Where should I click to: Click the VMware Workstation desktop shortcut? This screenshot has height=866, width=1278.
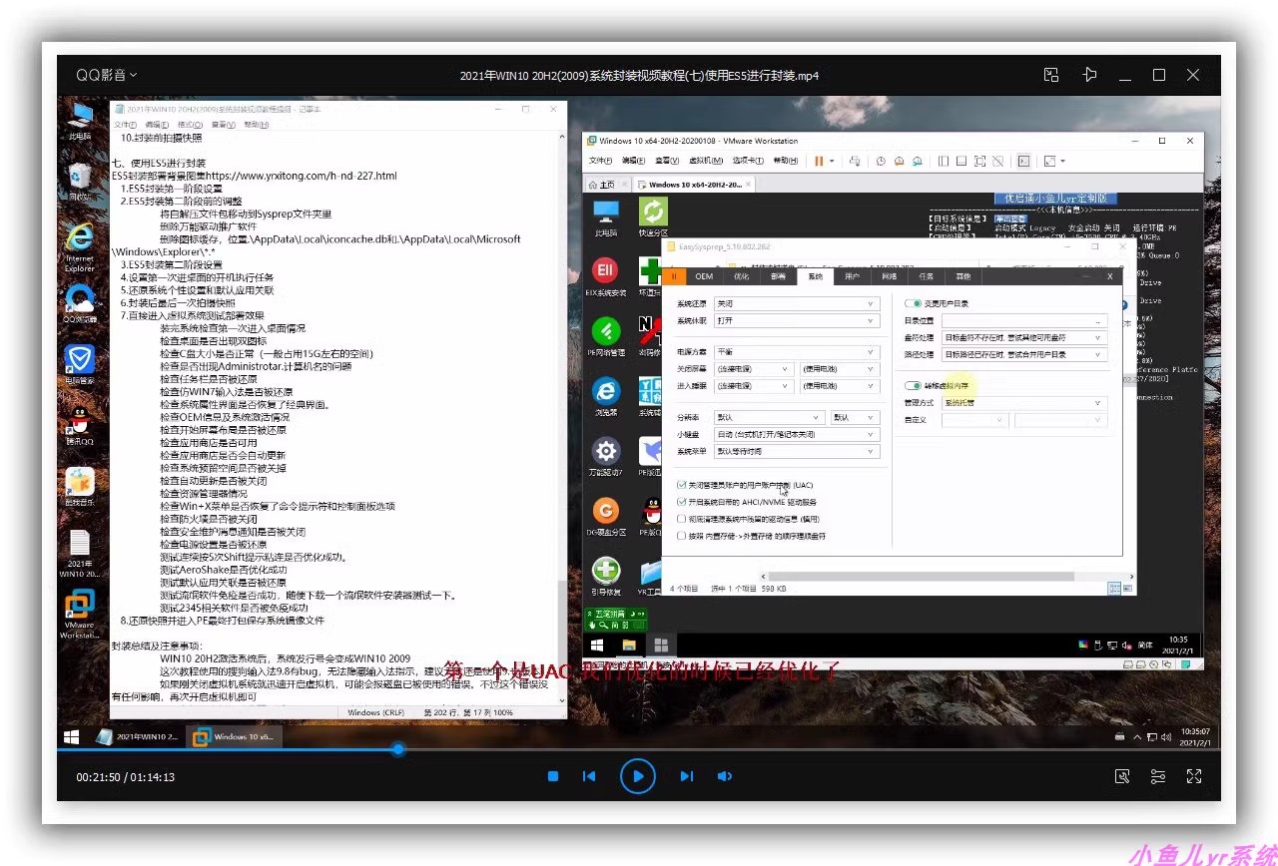tap(80, 614)
